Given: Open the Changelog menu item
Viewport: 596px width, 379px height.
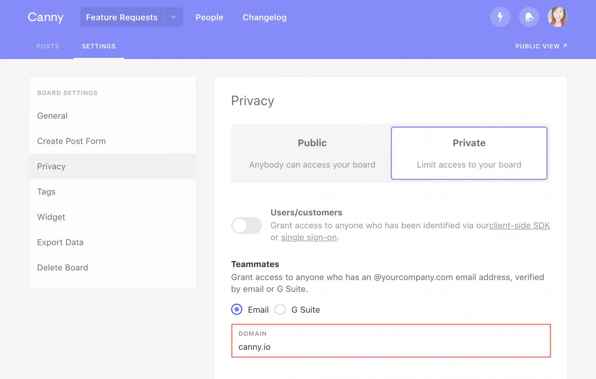Looking at the screenshot, I should pyautogui.click(x=264, y=17).
